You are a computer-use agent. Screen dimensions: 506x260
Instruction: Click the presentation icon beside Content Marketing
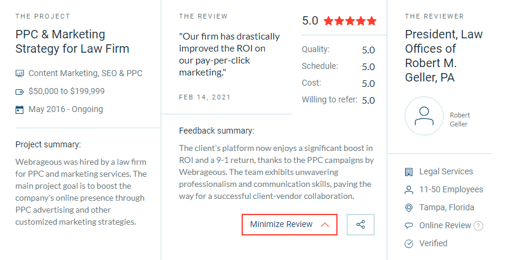(20, 74)
